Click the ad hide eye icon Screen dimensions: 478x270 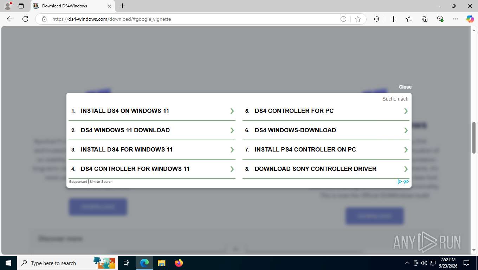tap(406, 182)
